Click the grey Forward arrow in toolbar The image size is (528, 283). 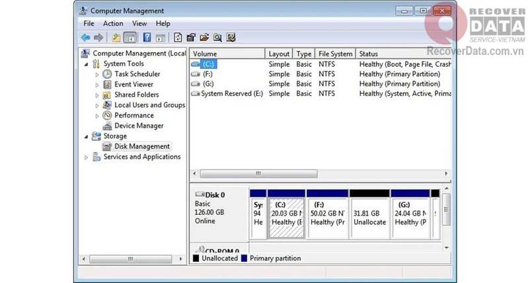coord(98,38)
